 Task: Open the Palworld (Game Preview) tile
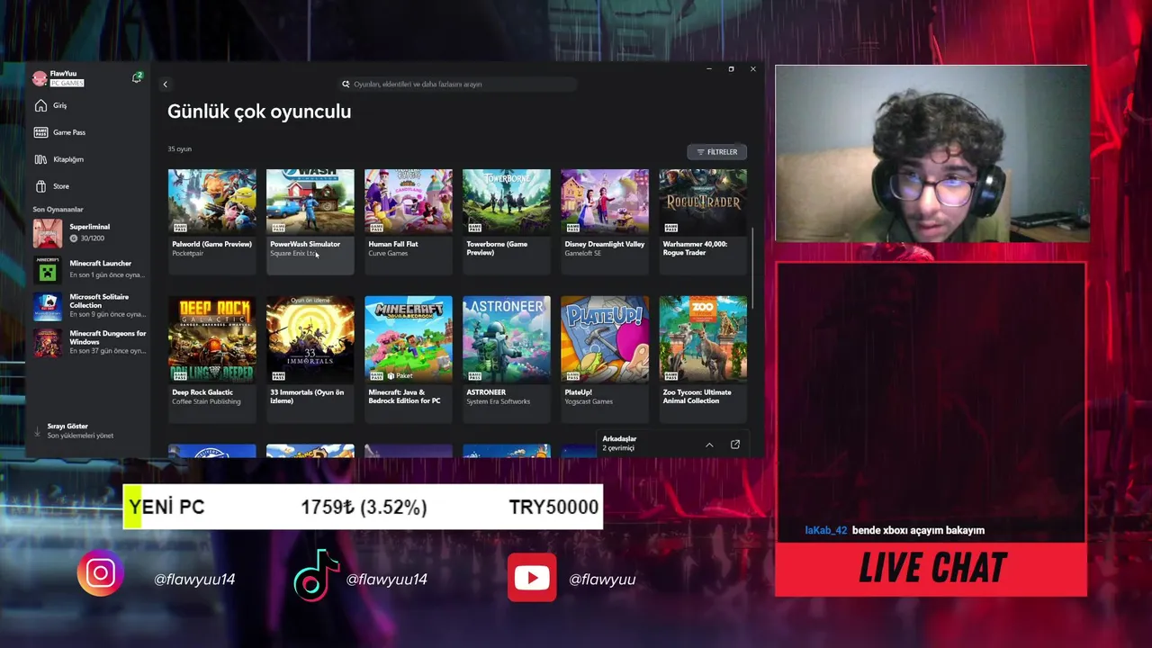212,220
